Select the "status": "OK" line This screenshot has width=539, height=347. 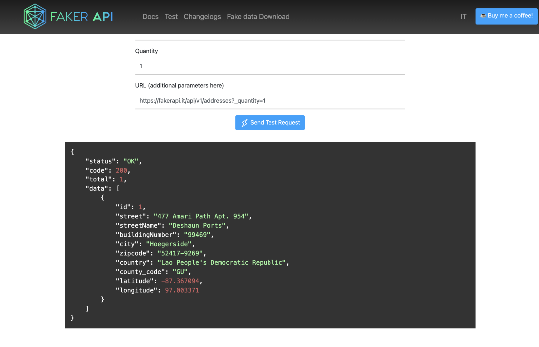pos(113,161)
